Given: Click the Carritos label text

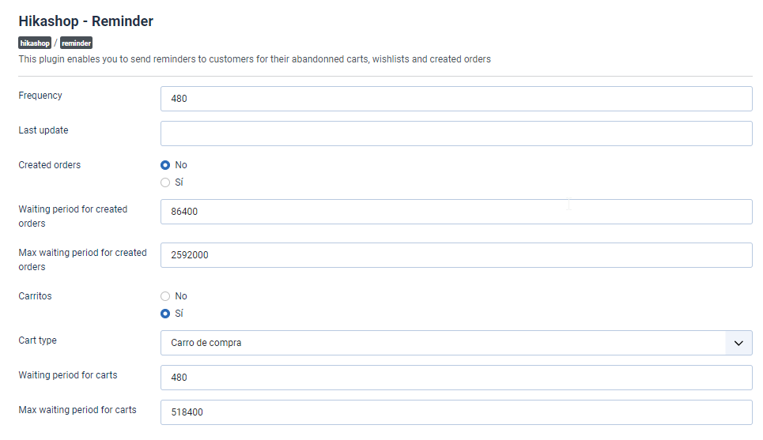Looking at the screenshot, I should (x=35, y=296).
